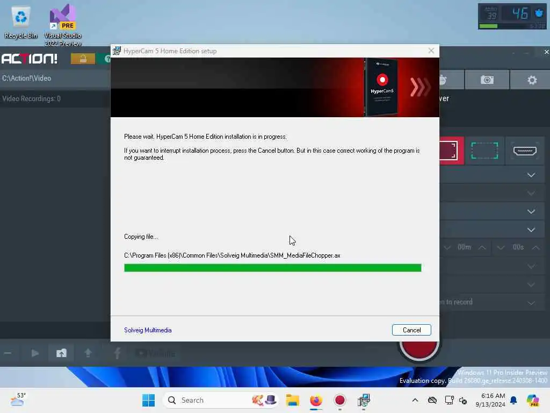Open the Action! settings gear tab
The image size is (550, 413).
(532, 80)
